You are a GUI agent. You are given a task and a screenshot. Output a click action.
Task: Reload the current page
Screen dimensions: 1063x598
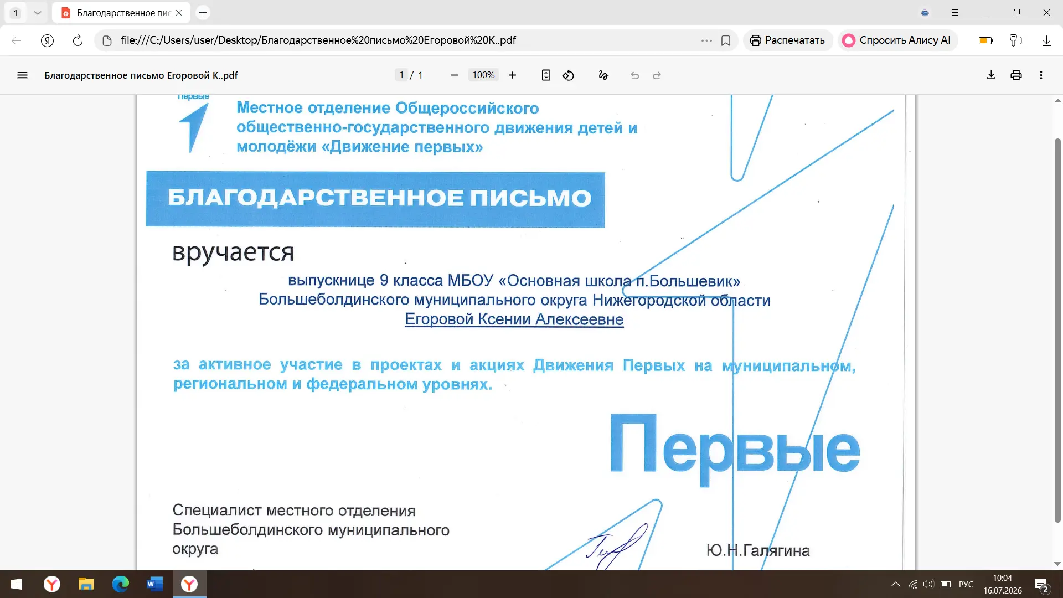pyautogui.click(x=78, y=40)
